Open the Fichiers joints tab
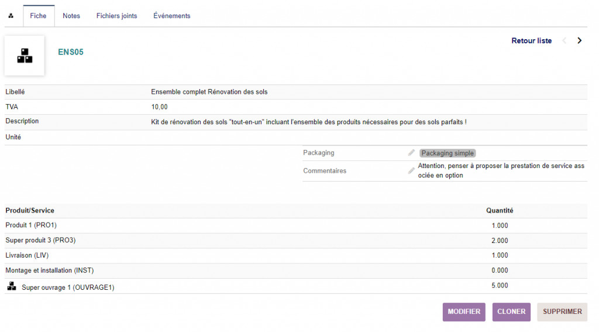This screenshot has height=332, width=599. [116, 16]
